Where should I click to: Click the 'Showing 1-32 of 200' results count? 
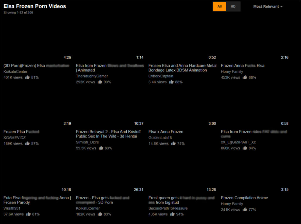[x=18, y=12]
